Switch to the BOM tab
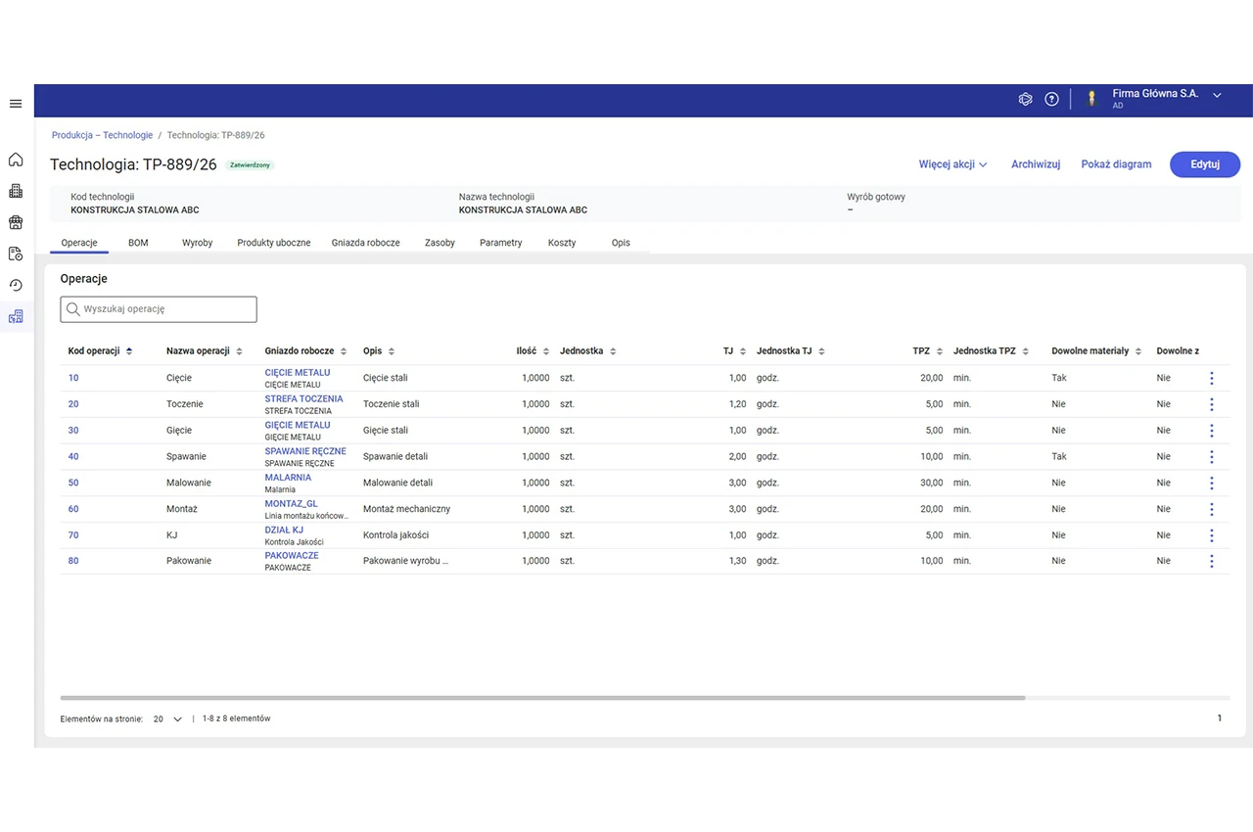 tap(138, 243)
